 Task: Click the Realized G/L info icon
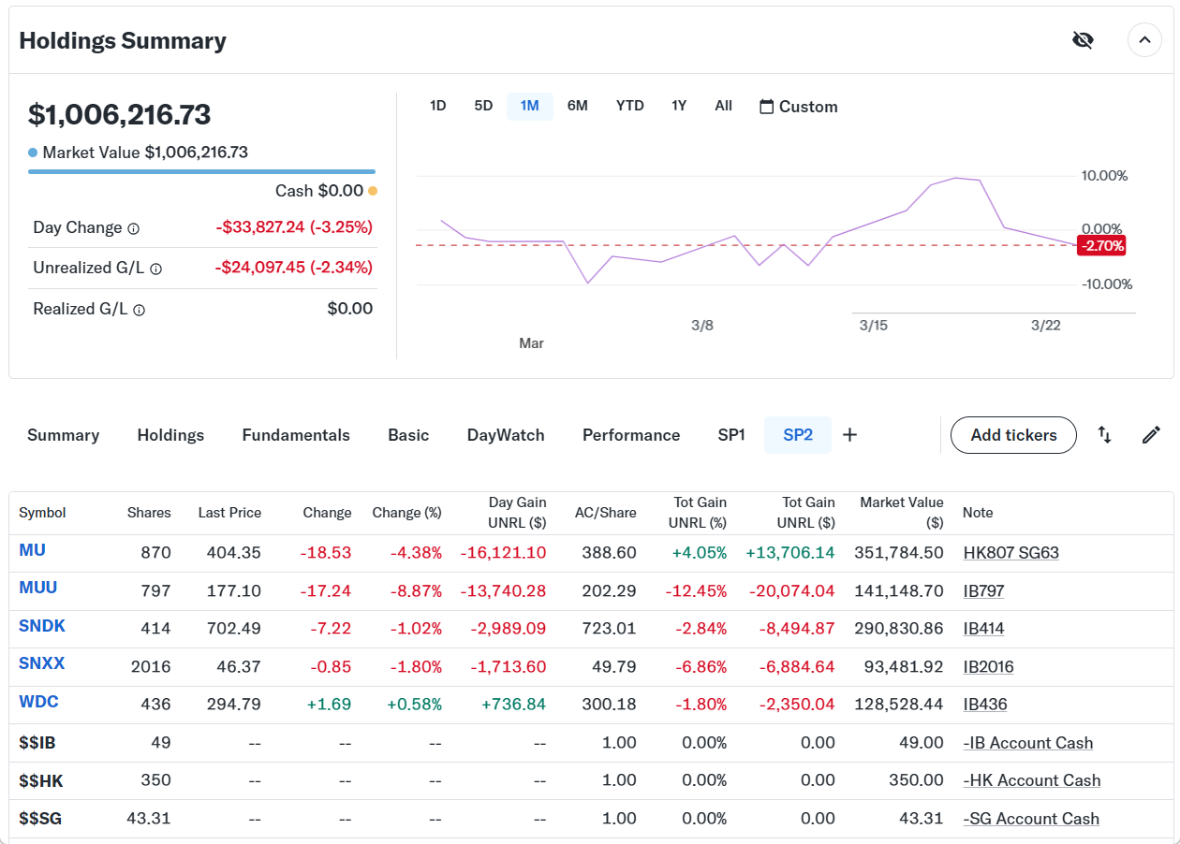[140, 310]
